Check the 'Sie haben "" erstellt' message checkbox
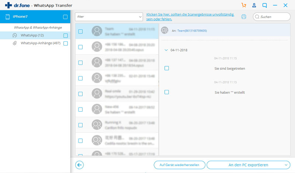This screenshot has height=173, width=295. (x=167, y=92)
